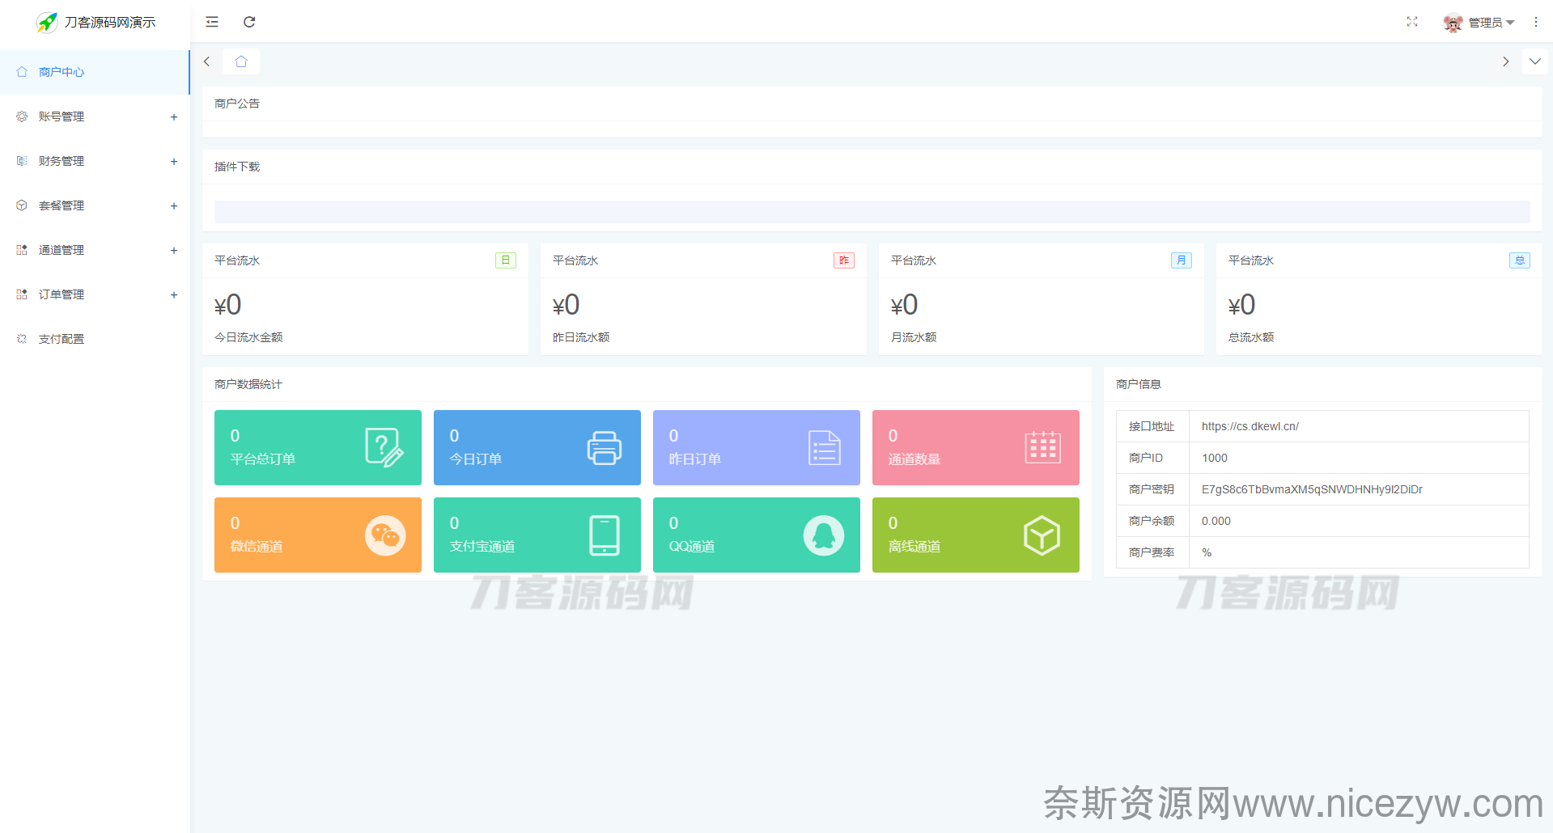The width and height of the screenshot is (1553, 833).
Task: Expand the 账号管理 menu
Action: click(x=95, y=116)
